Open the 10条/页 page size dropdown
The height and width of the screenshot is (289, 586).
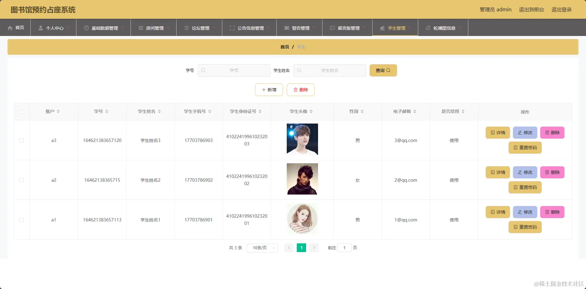(262, 248)
